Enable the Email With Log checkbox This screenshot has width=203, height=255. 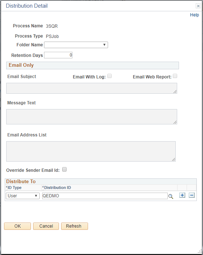110,76
